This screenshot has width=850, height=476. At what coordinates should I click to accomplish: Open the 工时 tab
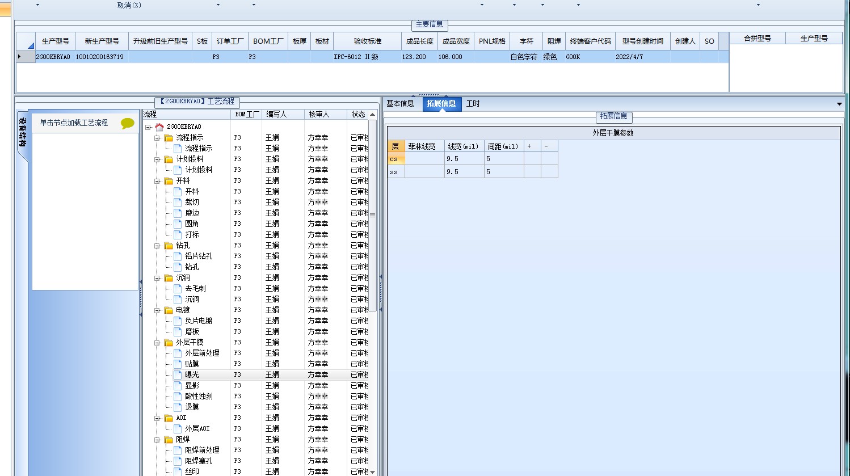coord(473,103)
